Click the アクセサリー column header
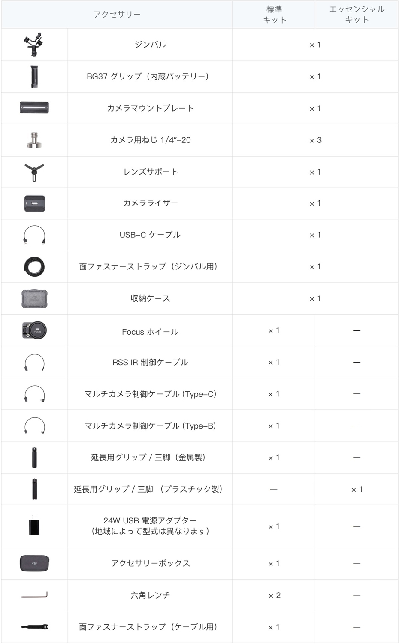 (x=117, y=15)
